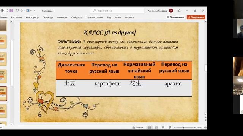The width and height of the screenshot is (243, 136).
Task: Click the zoom out minus button
Action: click(175, 128)
